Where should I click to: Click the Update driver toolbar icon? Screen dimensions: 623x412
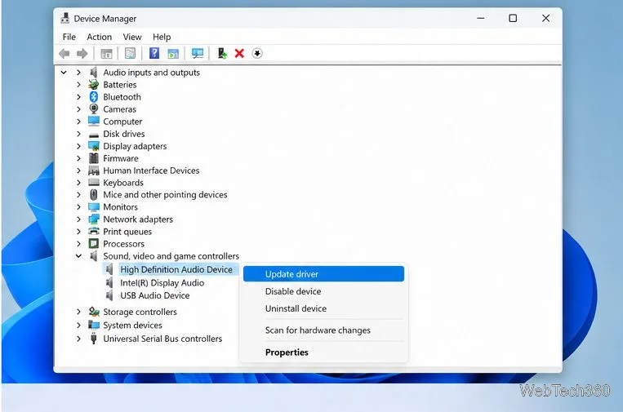point(222,53)
